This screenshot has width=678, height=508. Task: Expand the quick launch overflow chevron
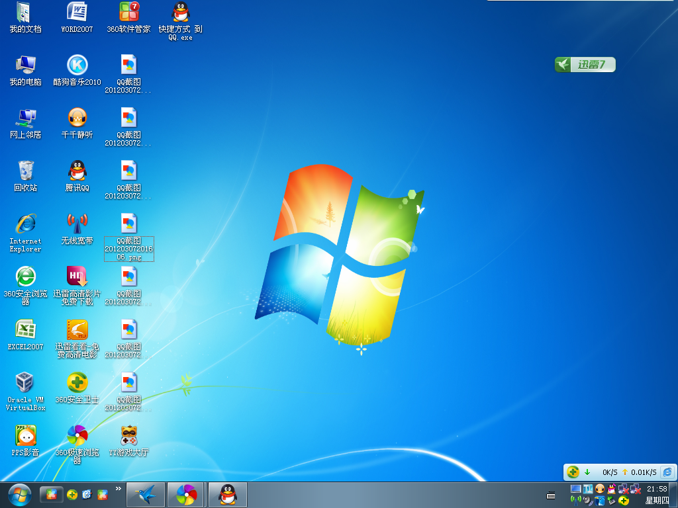119,489
